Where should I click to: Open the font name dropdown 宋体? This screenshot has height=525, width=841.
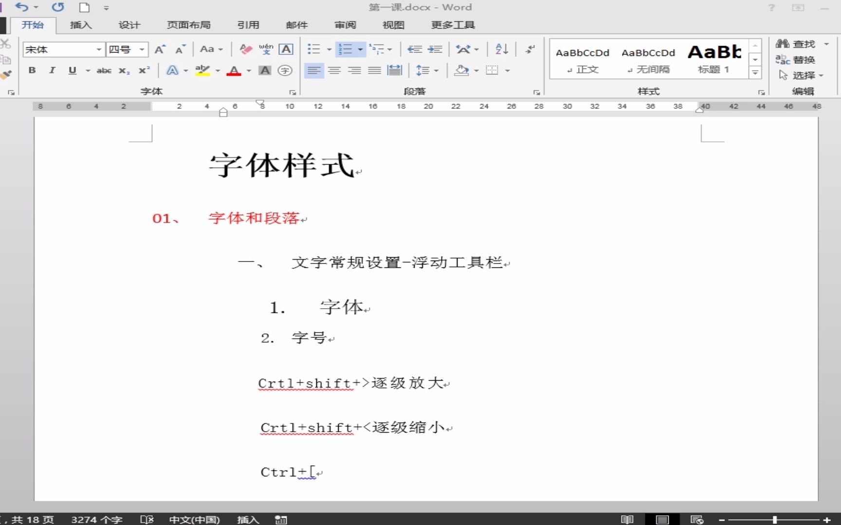click(99, 49)
